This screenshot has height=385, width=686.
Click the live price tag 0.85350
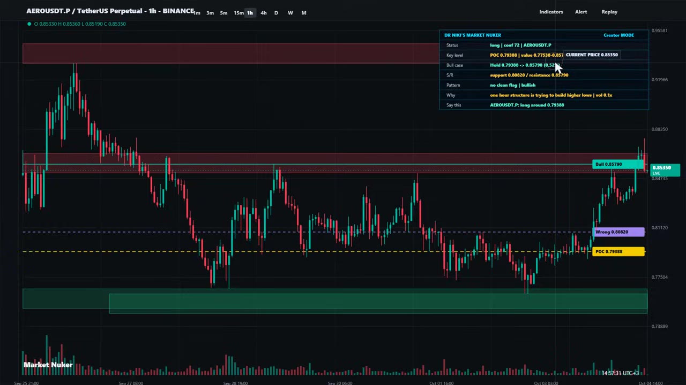pyautogui.click(x=665, y=170)
